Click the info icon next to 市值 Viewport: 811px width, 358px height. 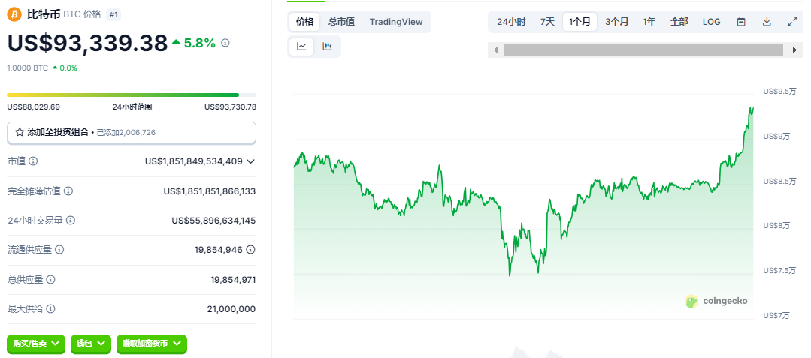point(33,161)
